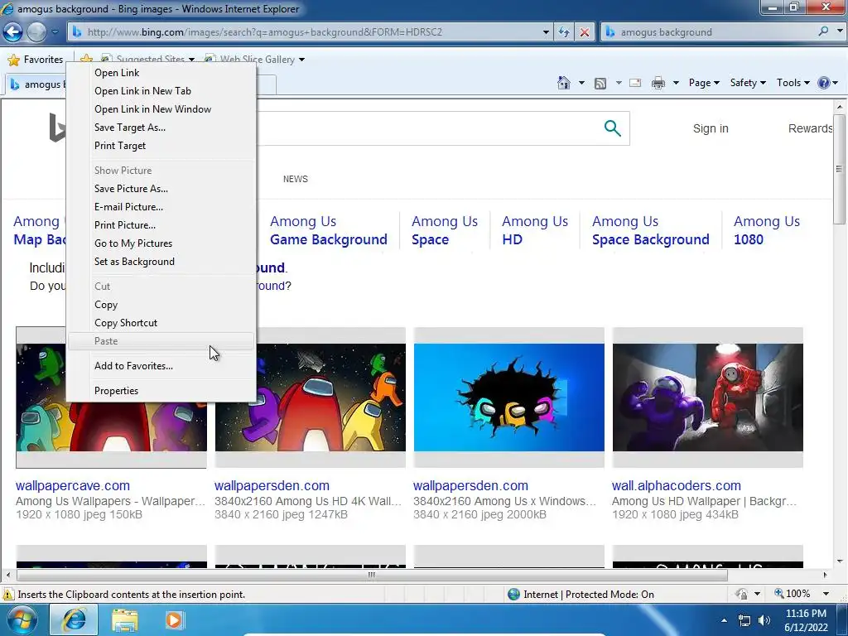Click the Bing search magnifier icon
The width and height of the screenshot is (848, 636).
point(612,128)
